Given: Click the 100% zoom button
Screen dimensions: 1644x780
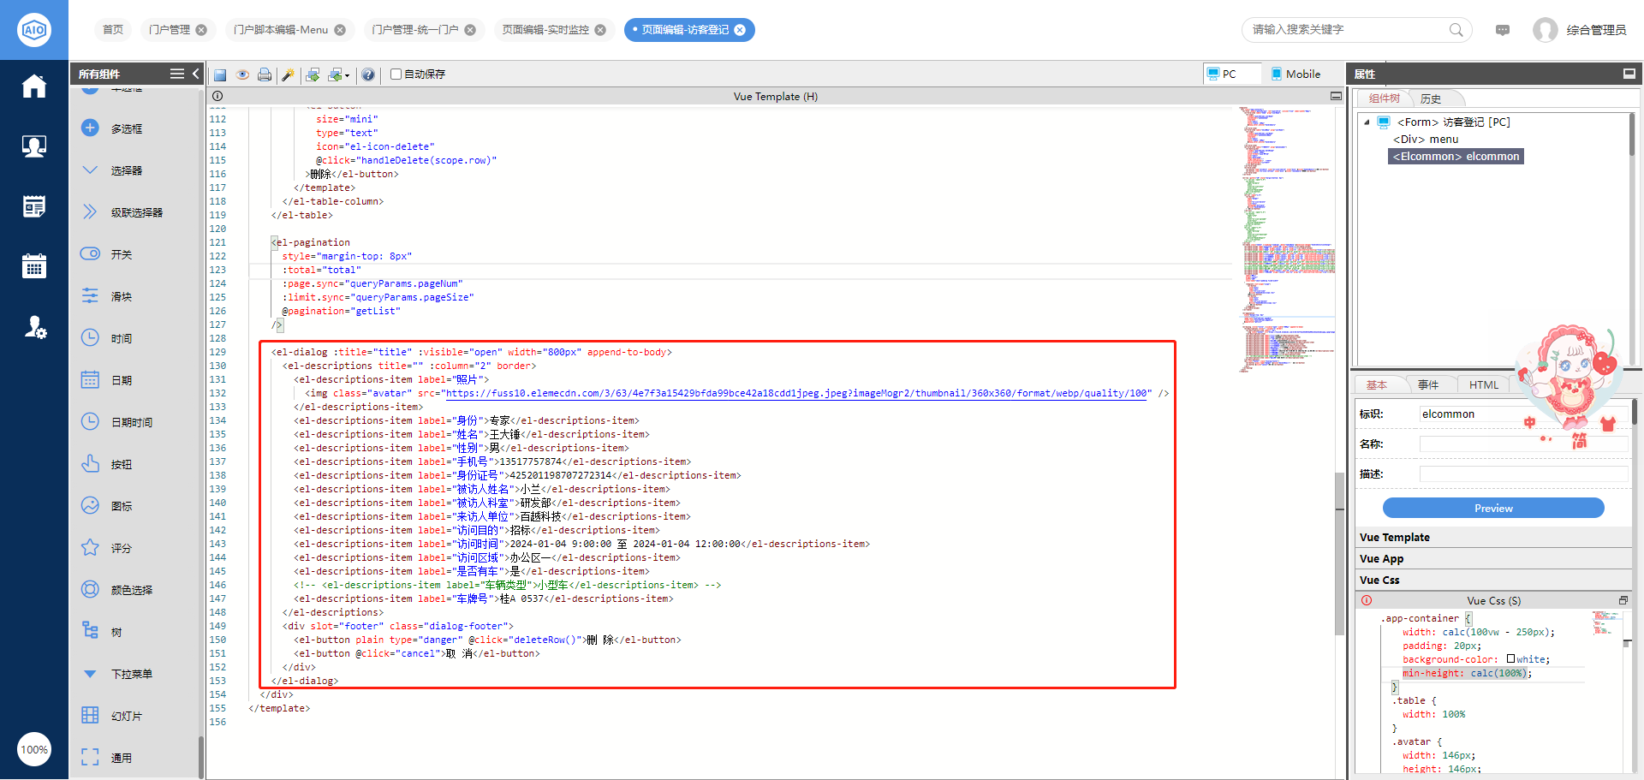Looking at the screenshot, I should point(34,750).
